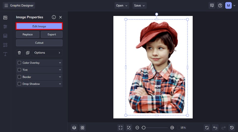Click the zoom slider handle
The height and width of the screenshot is (132, 238).
(x=143, y=128)
